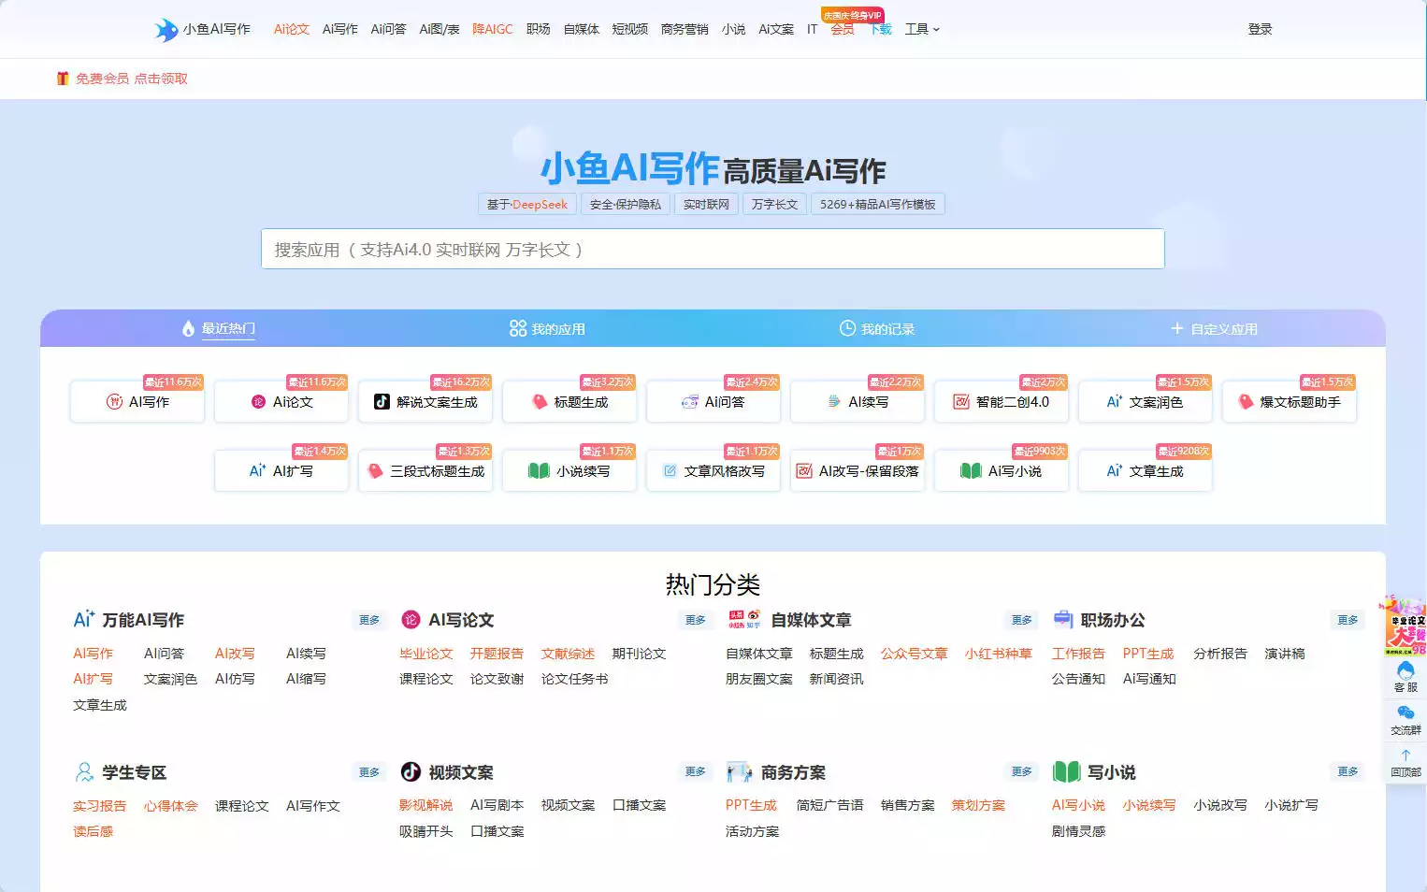
Task: Open the 毕业论文 link
Action: 425,654
